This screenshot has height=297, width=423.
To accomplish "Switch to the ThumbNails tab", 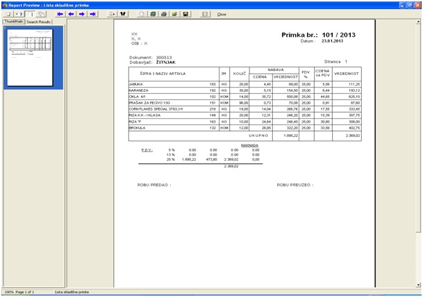I will tap(14, 22).
